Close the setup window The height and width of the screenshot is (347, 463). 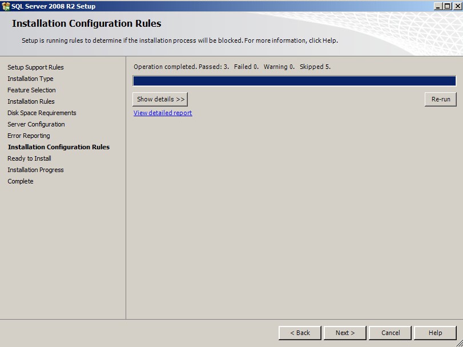point(458,6)
